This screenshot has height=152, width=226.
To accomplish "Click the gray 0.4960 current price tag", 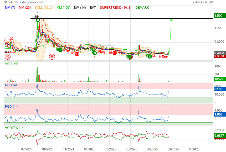I will [x=220, y=53].
